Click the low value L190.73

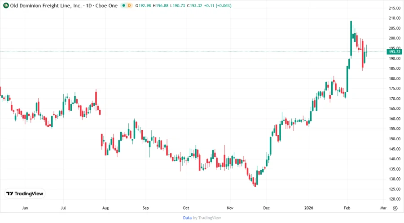(x=178, y=6)
